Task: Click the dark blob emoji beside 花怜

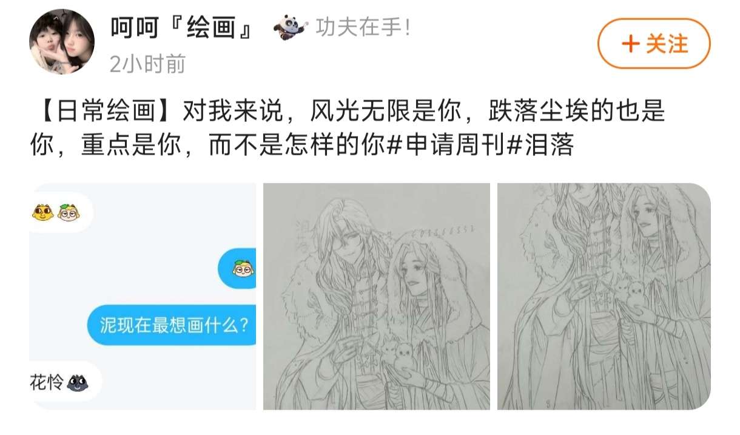Action: pyautogui.click(x=77, y=383)
